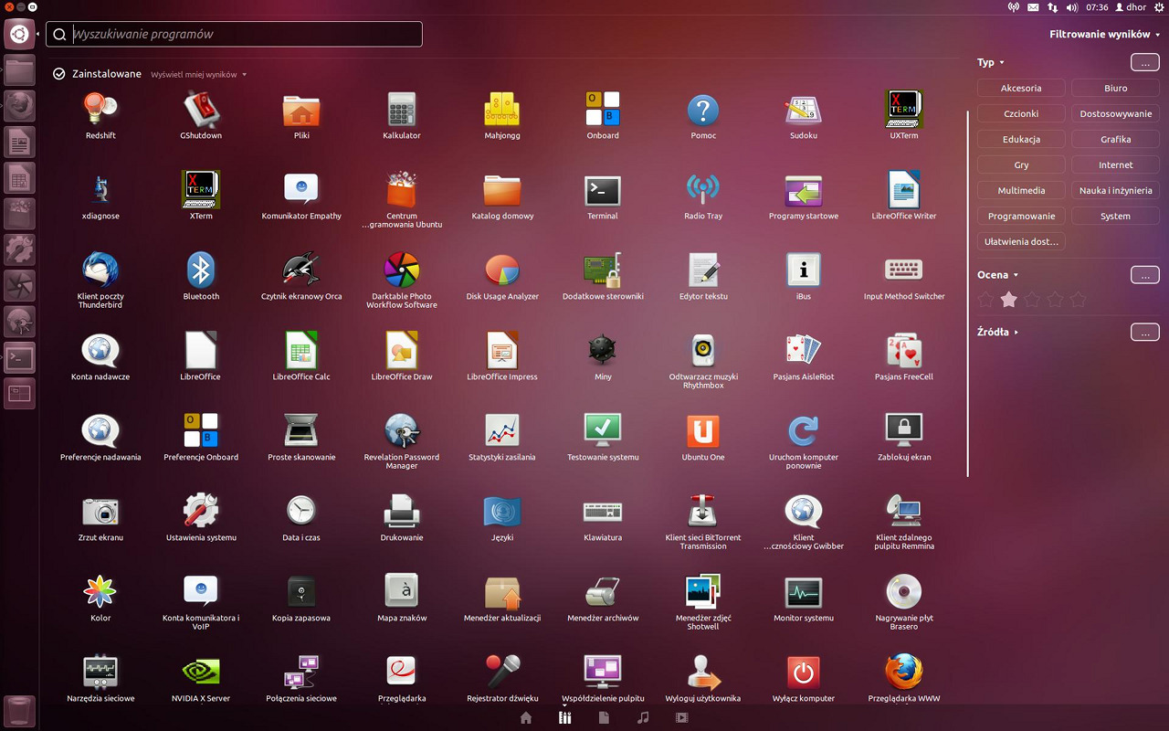Start the Miny game
This screenshot has height=731, width=1169.
click(603, 357)
